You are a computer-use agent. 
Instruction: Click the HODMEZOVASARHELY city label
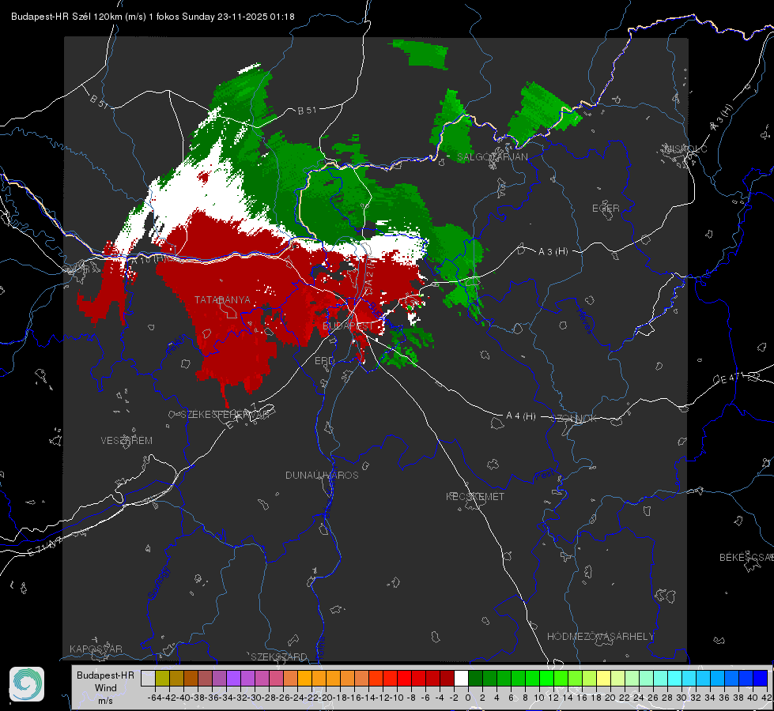pyautogui.click(x=600, y=637)
